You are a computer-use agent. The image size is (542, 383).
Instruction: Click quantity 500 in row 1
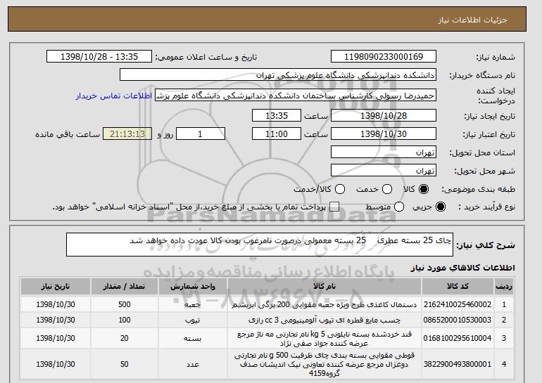[x=125, y=304]
